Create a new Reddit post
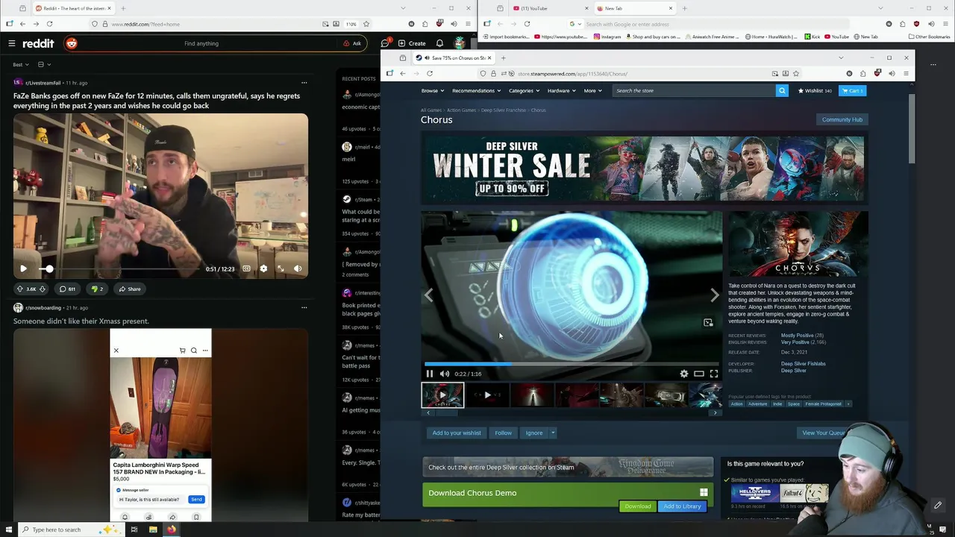955x537 pixels. [x=412, y=43]
